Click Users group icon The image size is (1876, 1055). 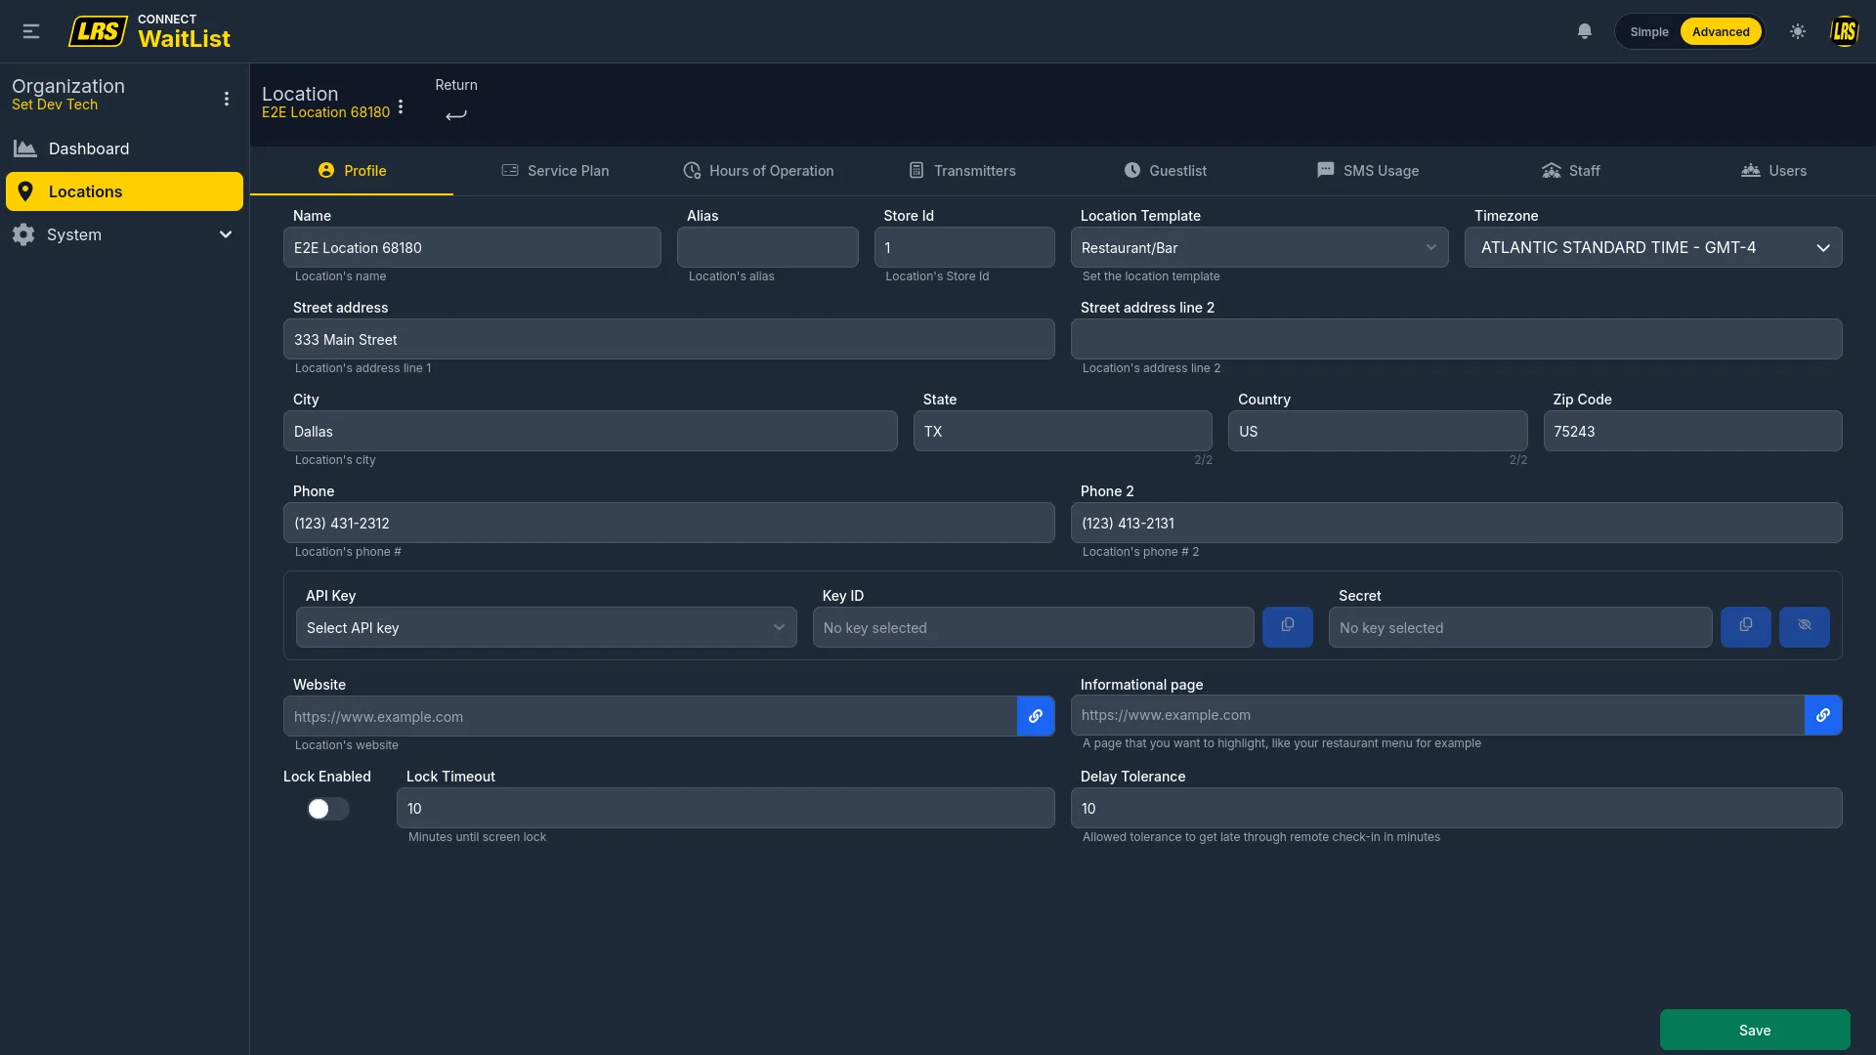pyautogui.click(x=1751, y=170)
